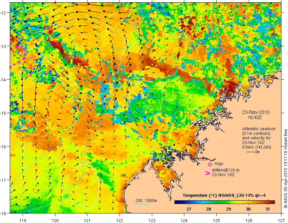Click the latitude axis label -14
The height and width of the screenshot is (223, 288).
pos(4,79)
